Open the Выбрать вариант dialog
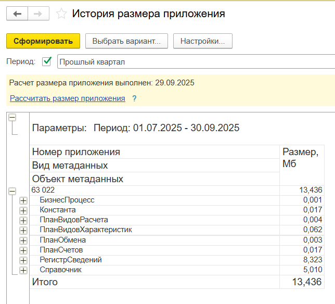This screenshot has width=335, height=304. point(126,41)
